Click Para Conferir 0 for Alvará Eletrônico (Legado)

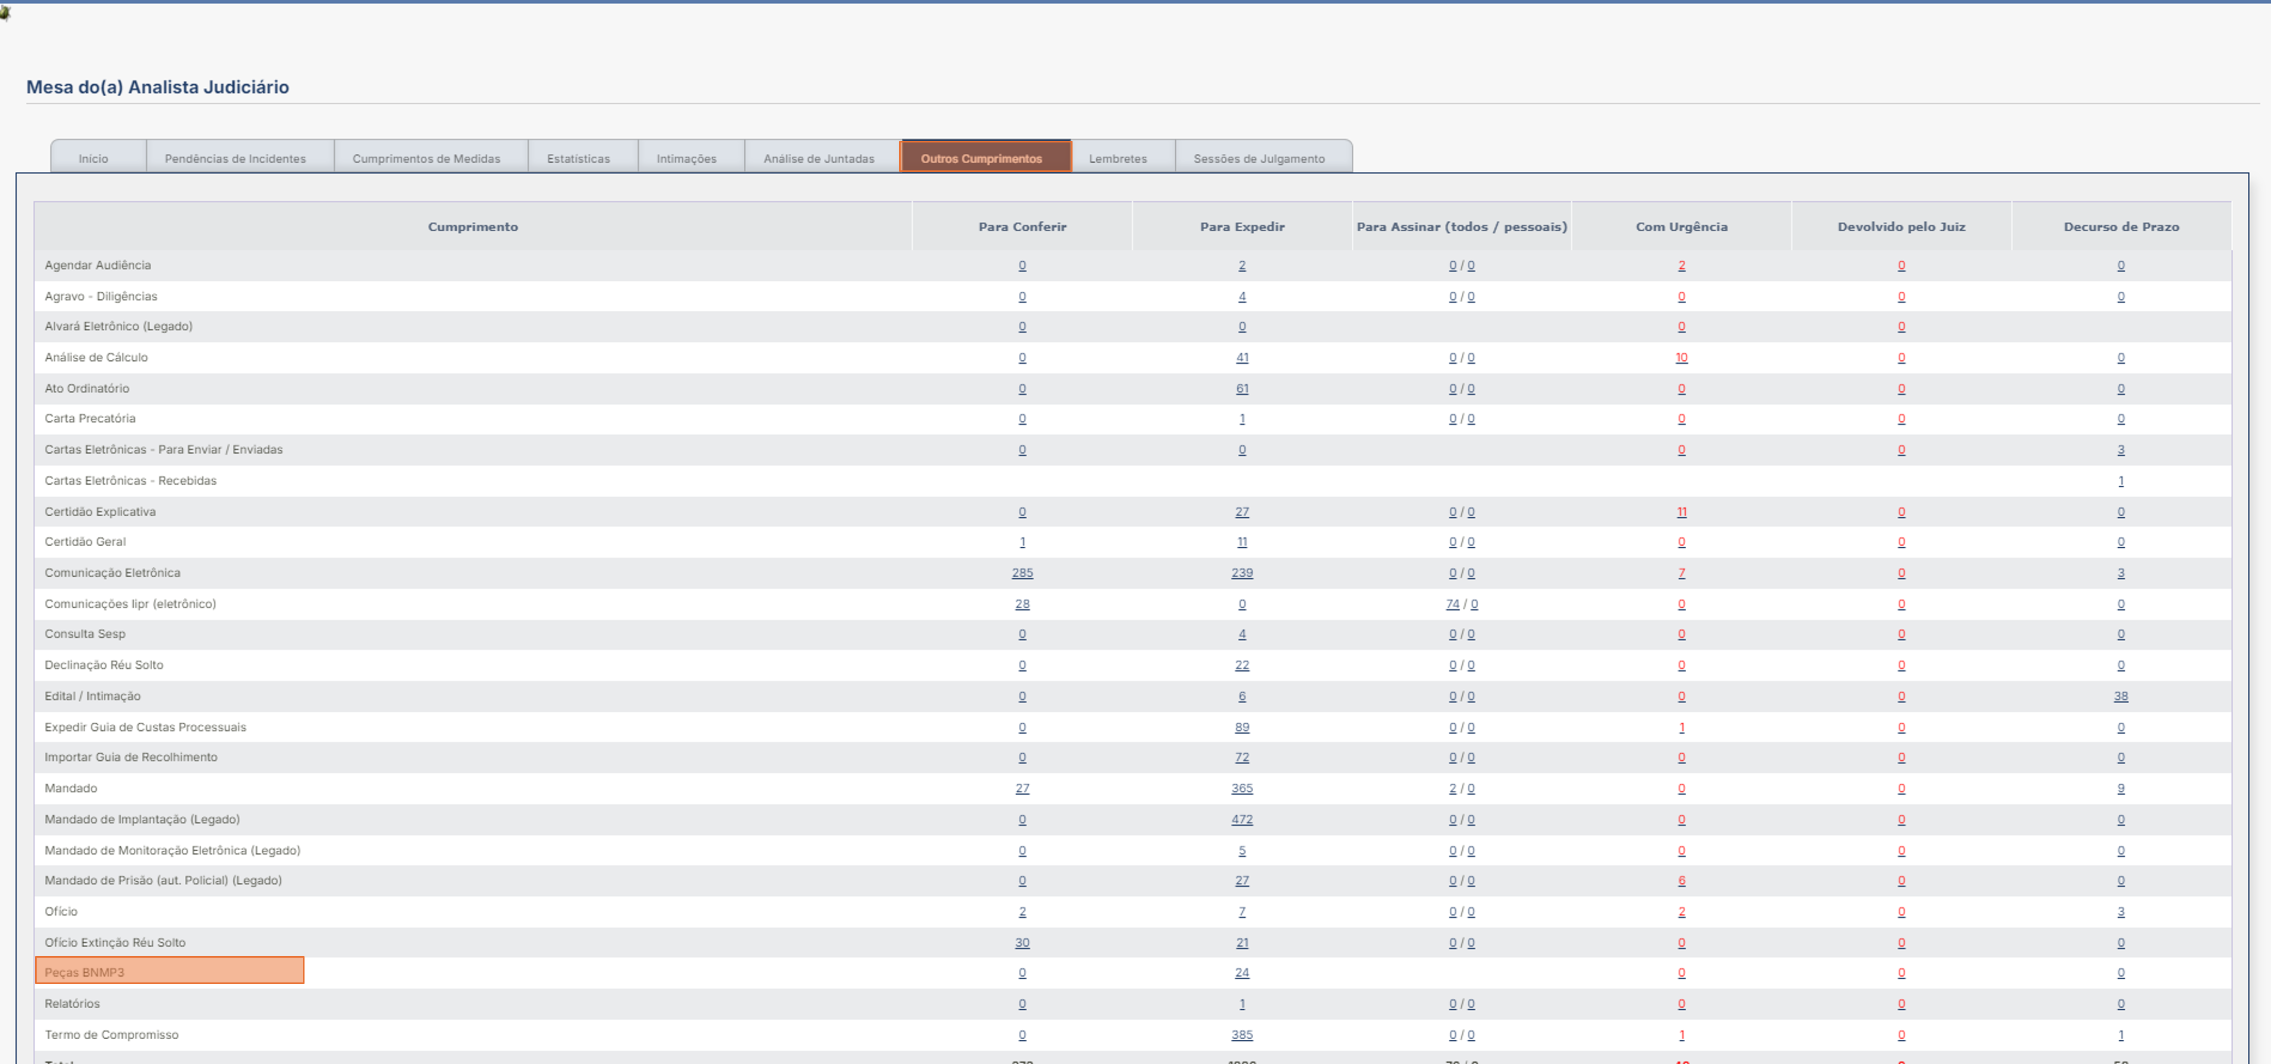[1022, 326]
